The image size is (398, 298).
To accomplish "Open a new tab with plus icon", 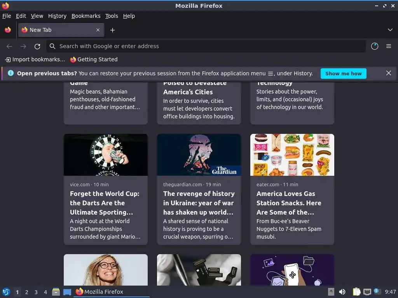I will [112, 30].
